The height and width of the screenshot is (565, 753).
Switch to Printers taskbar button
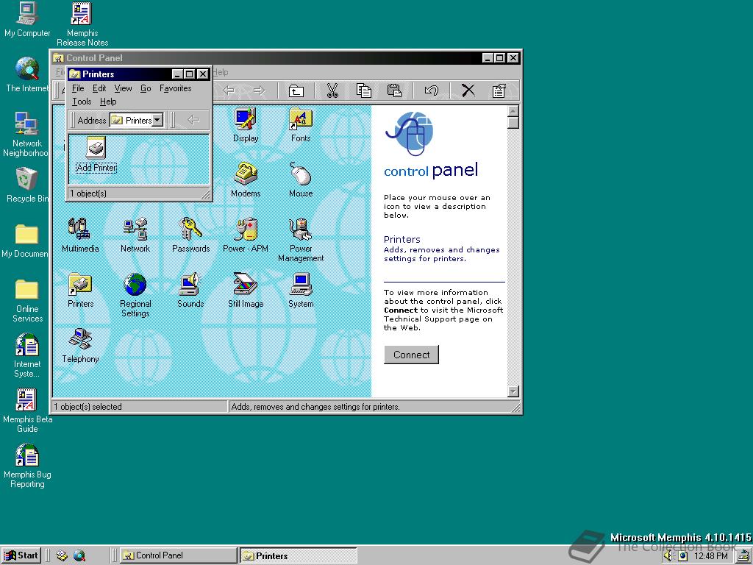pyautogui.click(x=299, y=555)
